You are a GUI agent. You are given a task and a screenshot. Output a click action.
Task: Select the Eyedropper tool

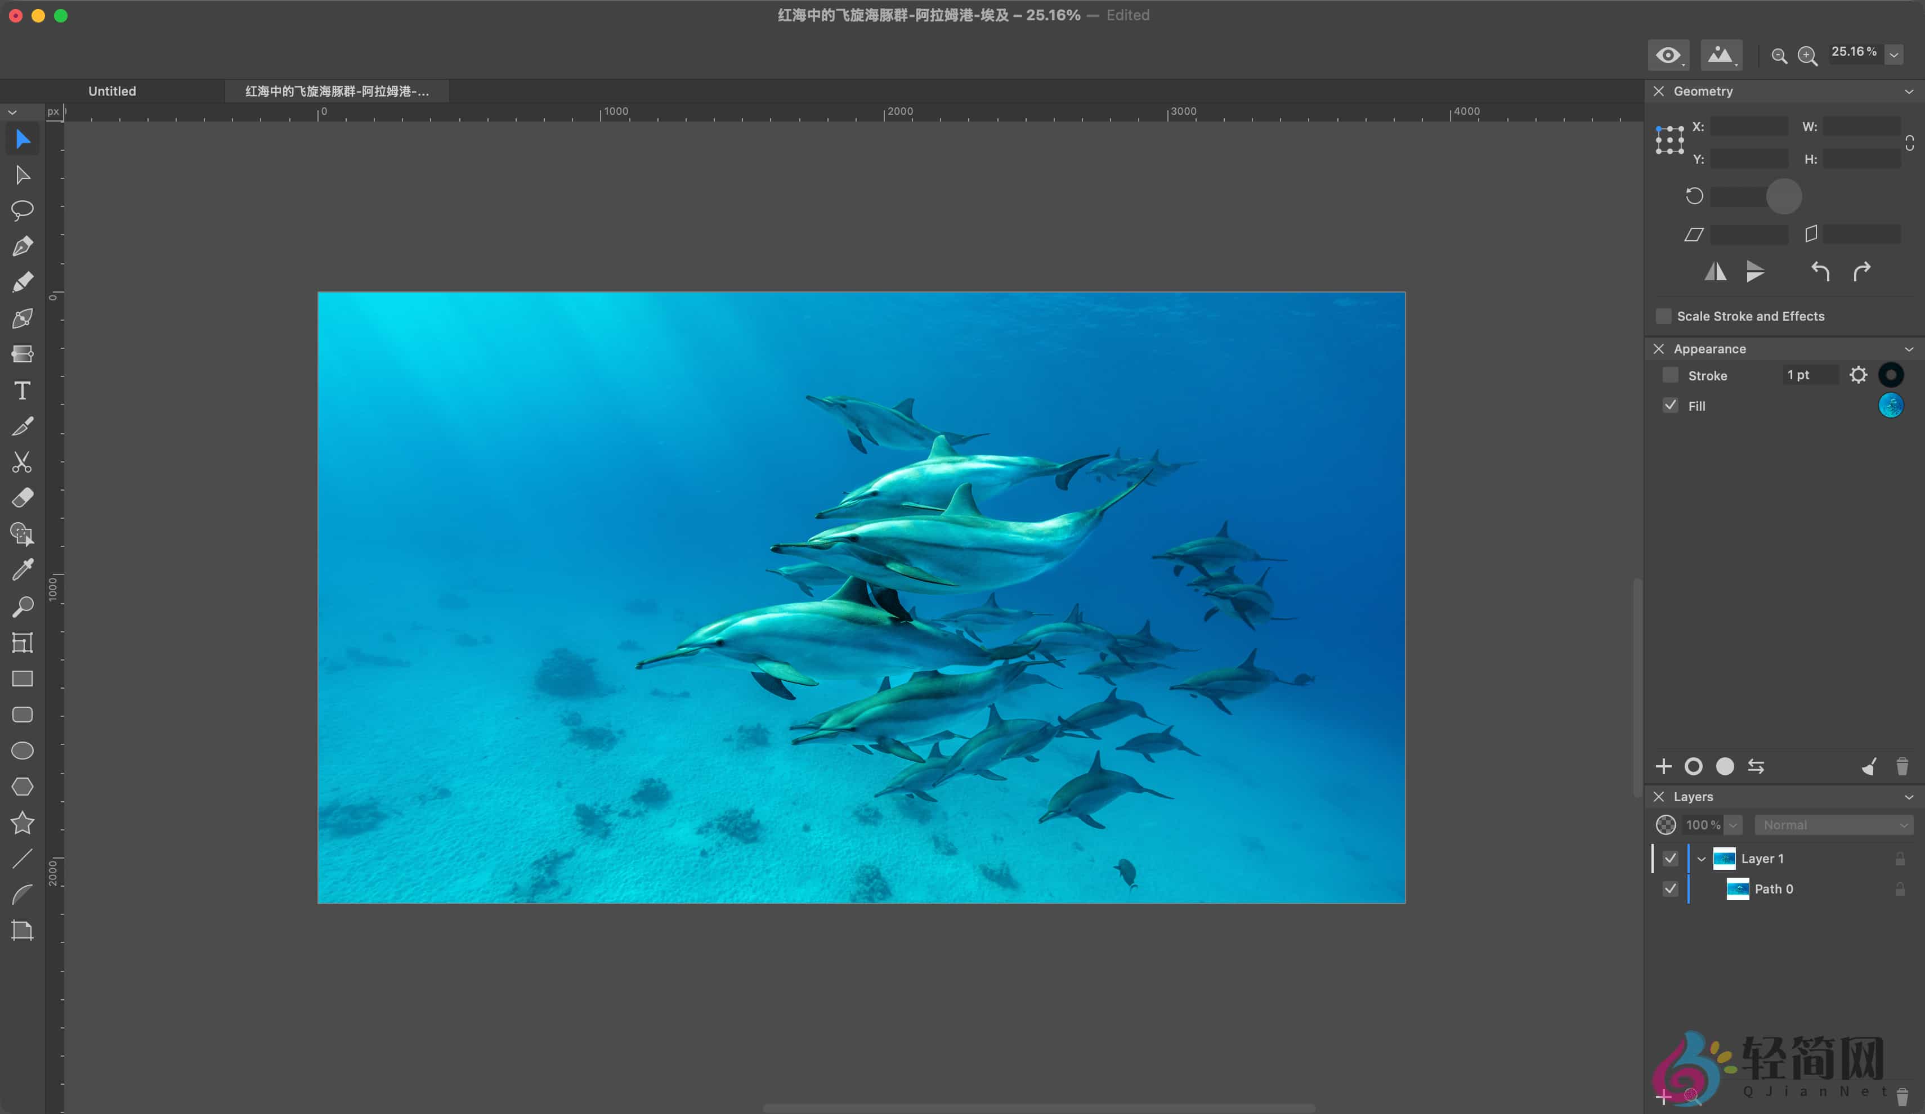tap(22, 569)
